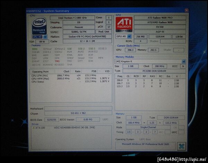Image resolution: width=208 pixels, height=163 pixels.
Task: Click the memory multiplier 1.25 field
Action: pyautogui.click(x=152, y=123)
